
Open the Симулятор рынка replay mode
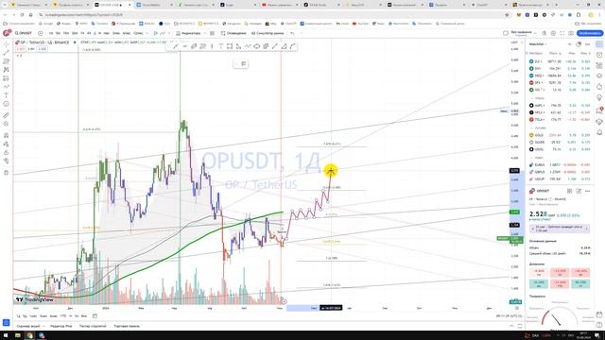pos(268,33)
